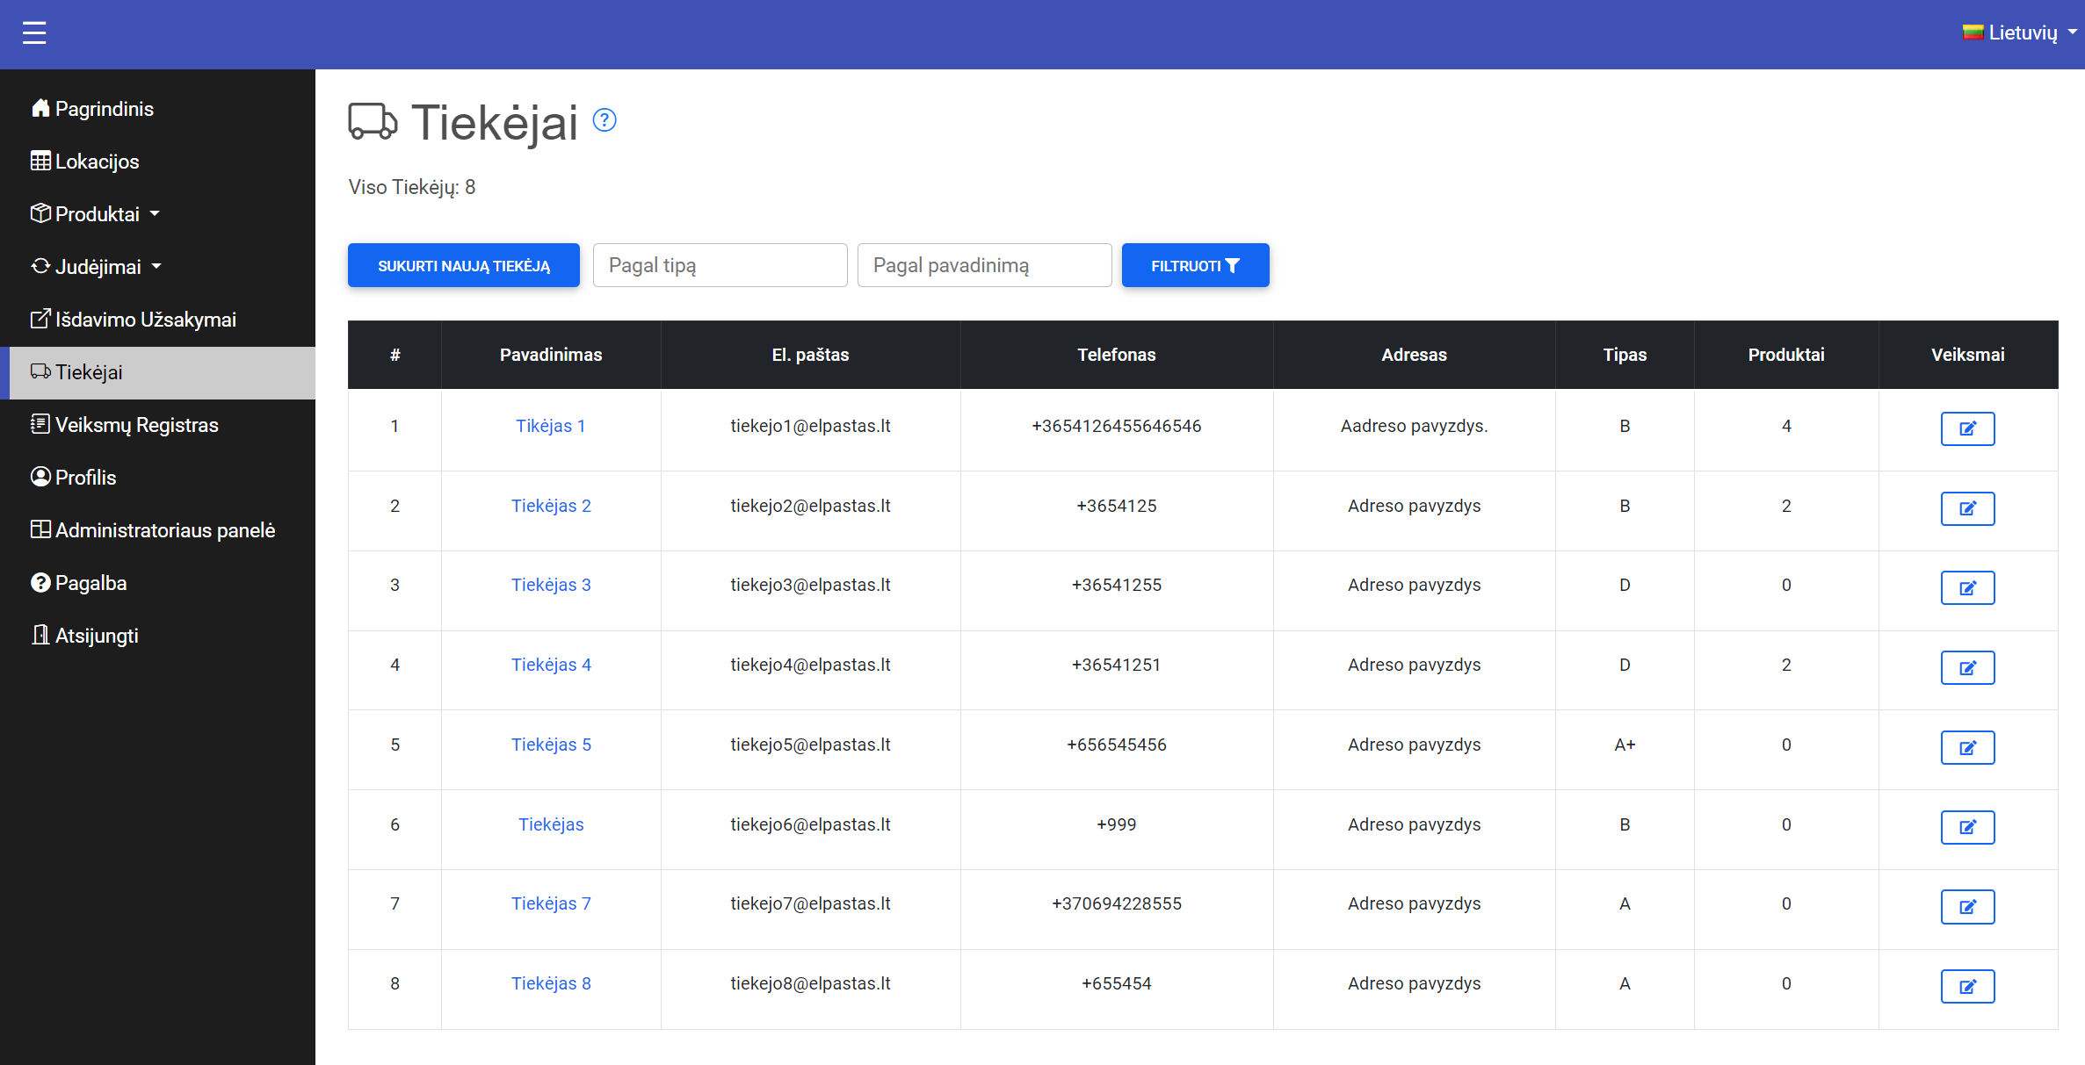Click edit icon for Tiekėjas 8 row
The height and width of the screenshot is (1065, 2085).
click(x=1967, y=986)
